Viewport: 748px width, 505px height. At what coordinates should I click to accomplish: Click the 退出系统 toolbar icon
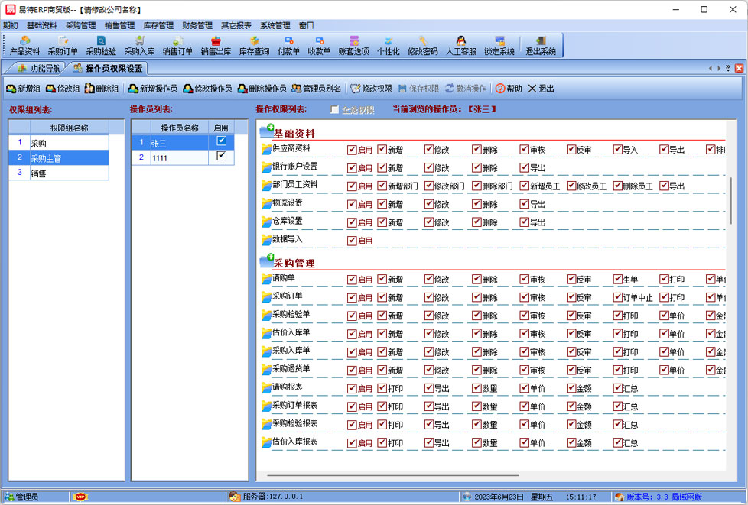[541, 45]
